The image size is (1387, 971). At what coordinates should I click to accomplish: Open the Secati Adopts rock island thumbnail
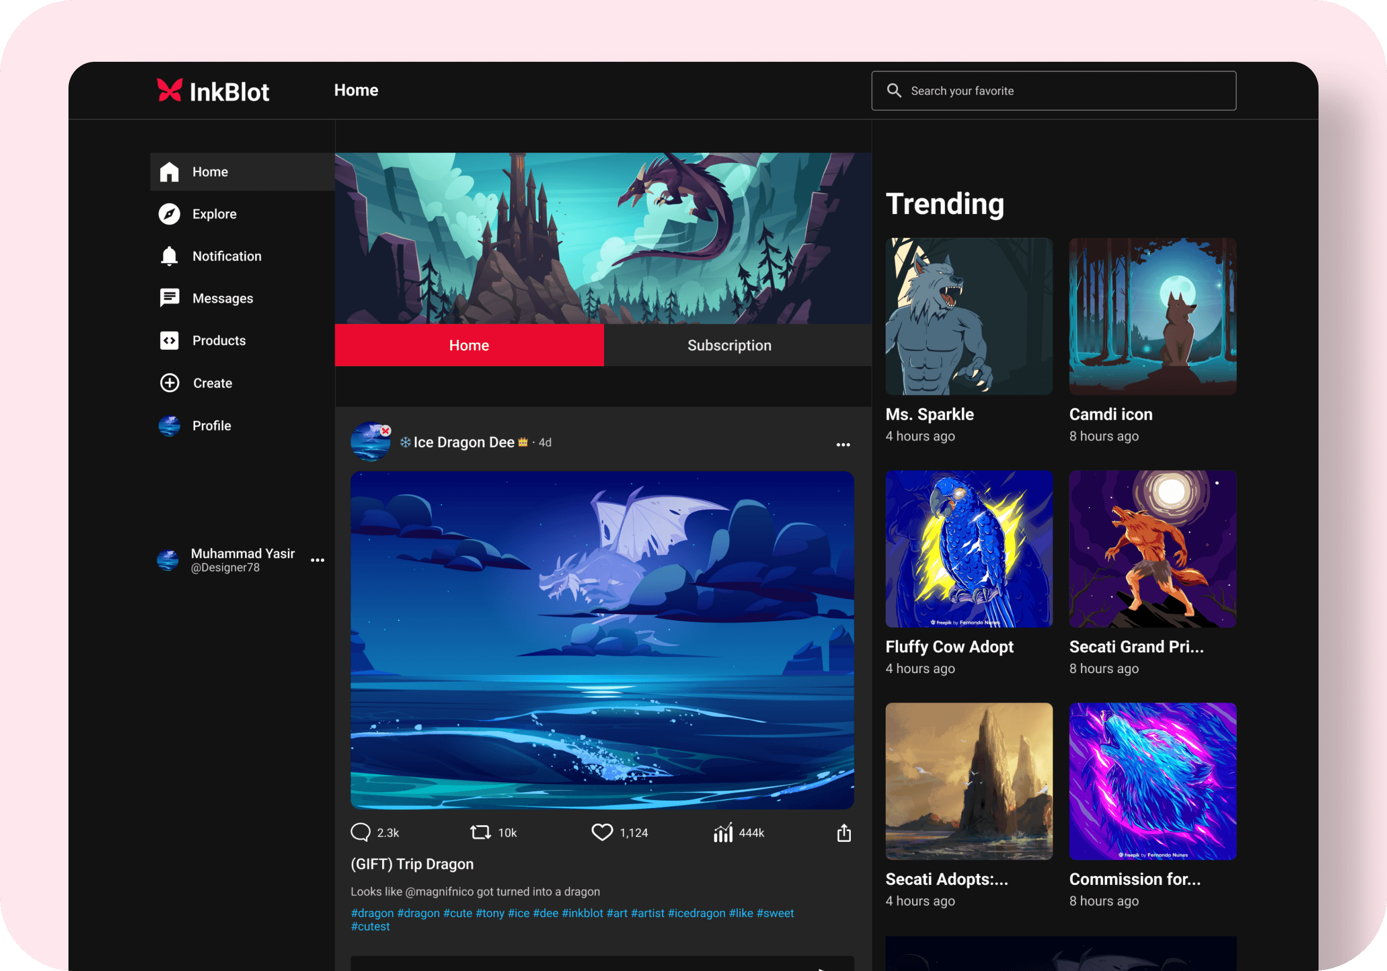pyautogui.click(x=969, y=782)
